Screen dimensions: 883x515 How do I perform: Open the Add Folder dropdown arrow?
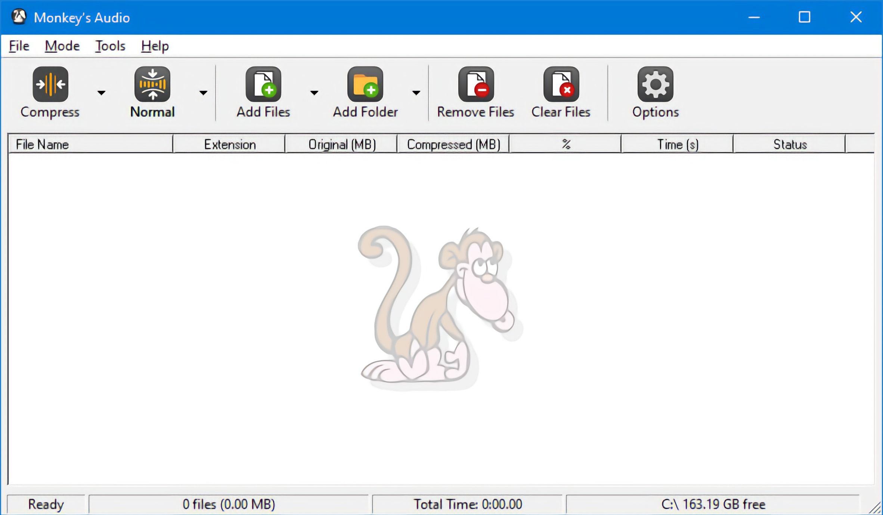tap(416, 93)
